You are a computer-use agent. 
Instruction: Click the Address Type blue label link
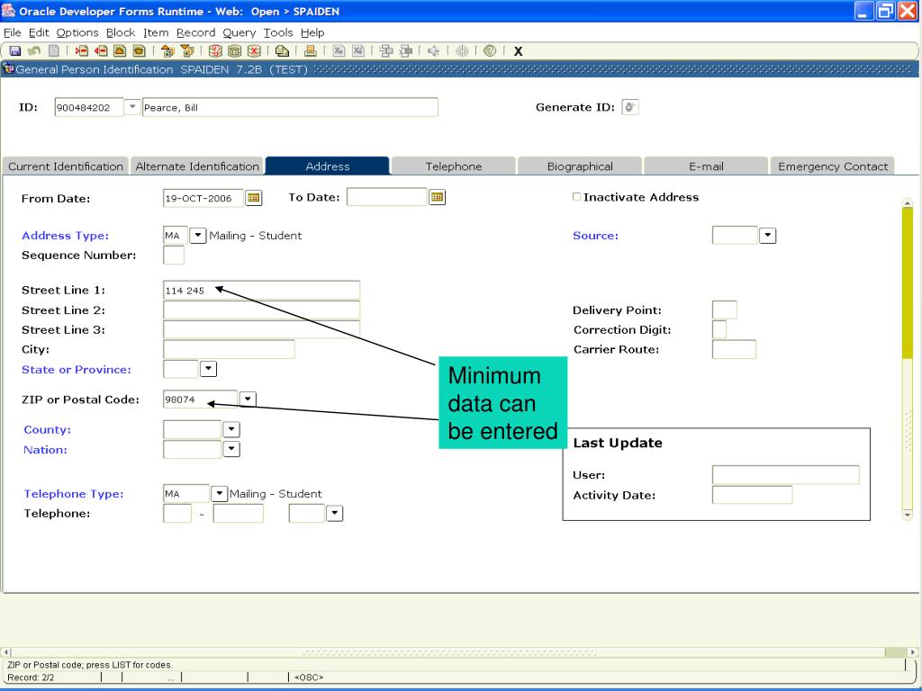pyautogui.click(x=65, y=236)
